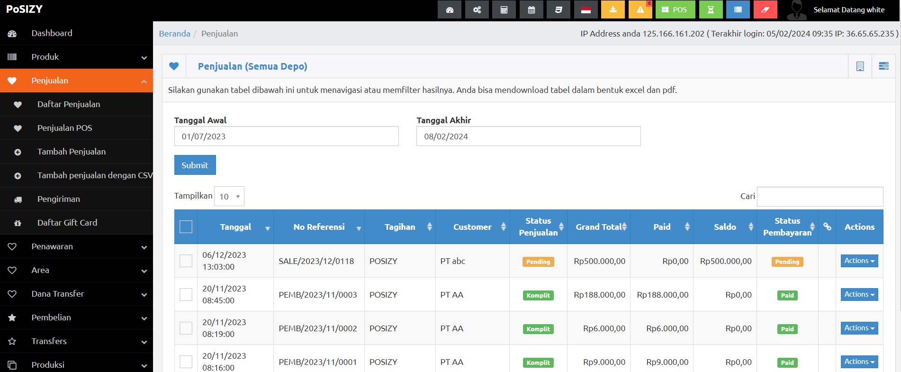Select checkbox for PEMB/2023/11/0003 row
901x372 pixels.
point(186,294)
